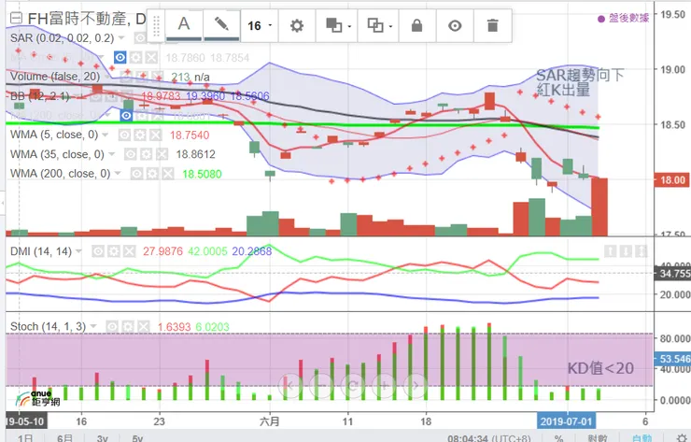Move DMI pane up
Screen dimensions: 691x442
pyautogui.click(x=611, y=251)
